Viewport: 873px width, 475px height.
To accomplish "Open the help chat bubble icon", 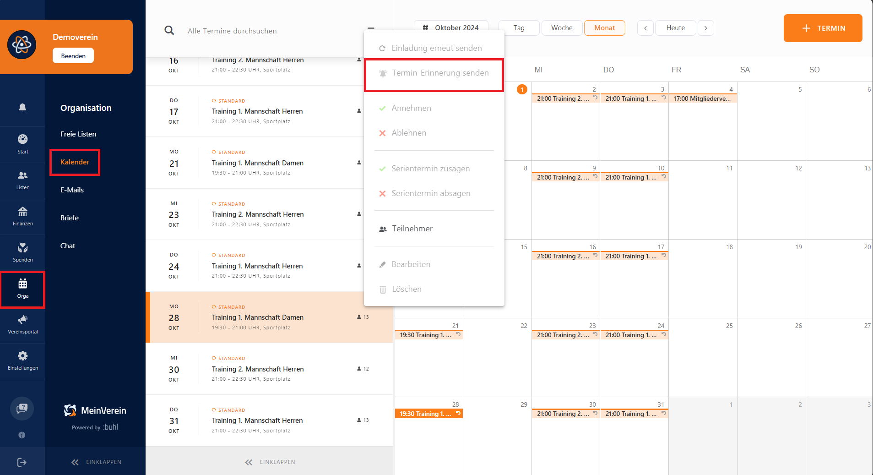I will pyautogui.click(x=22, y=409).
